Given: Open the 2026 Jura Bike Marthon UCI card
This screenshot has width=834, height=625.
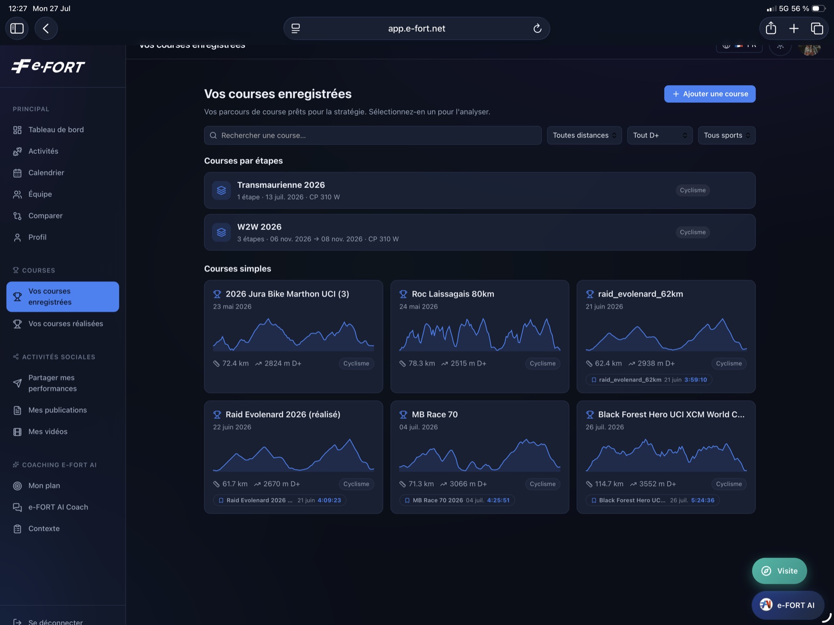Looking at the screenshot, I should [293, 336].
